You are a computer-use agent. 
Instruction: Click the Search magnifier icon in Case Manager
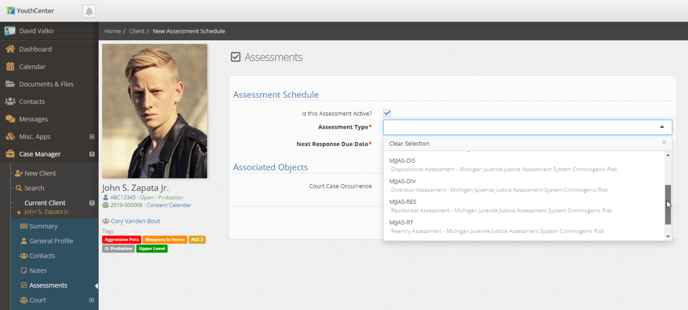pos(19,188)
